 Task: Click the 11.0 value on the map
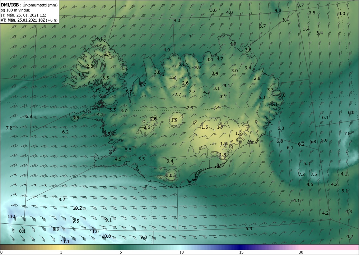(94, 231)
